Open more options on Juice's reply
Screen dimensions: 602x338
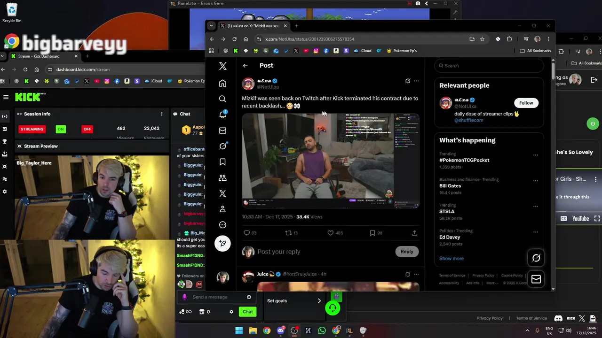pos(416,274)
